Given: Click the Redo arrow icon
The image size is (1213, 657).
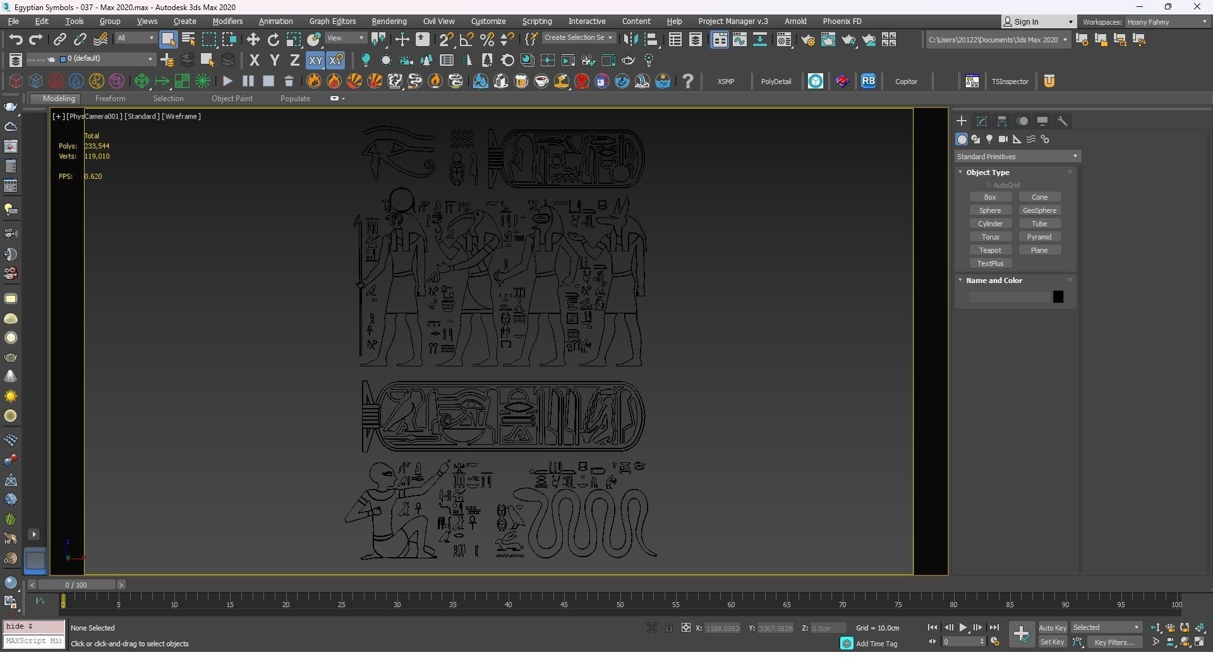Looking at the screenshot, I should 36,40.
